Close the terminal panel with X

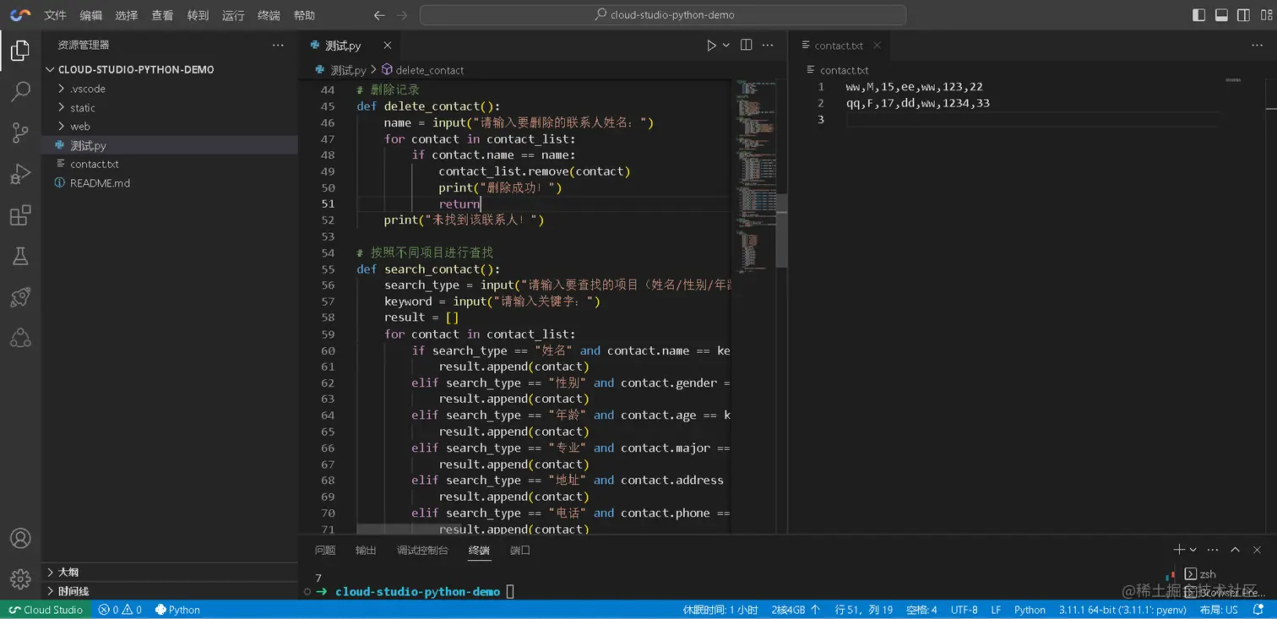pos(1258,550)
